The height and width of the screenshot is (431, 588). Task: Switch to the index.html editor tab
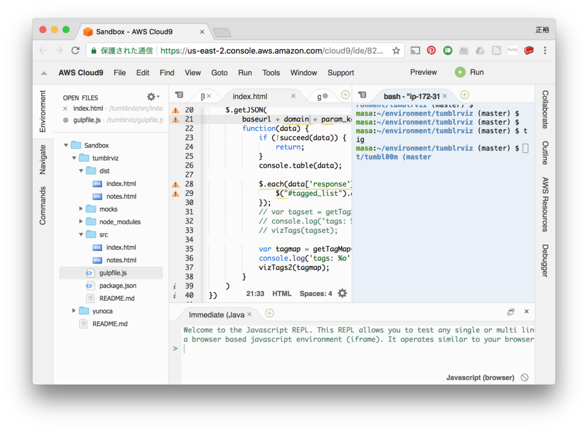(x=250, y=96)
